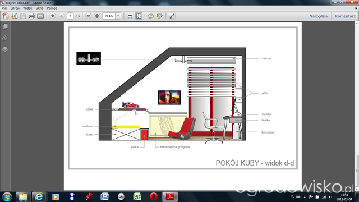The image size is (359, 202).
Task: Click the page number field
Action: (70, 16)
